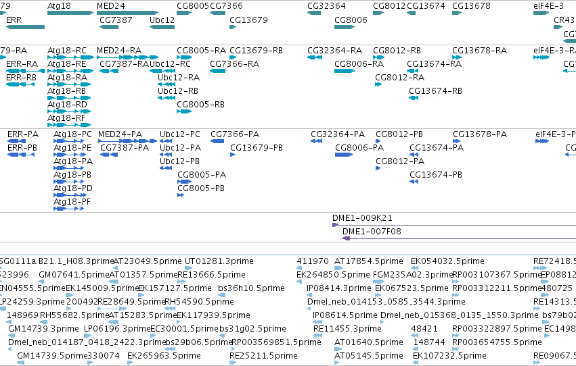Select protein MED24-PA
Image resolution: width=576 pixels, height=366 pixels.
coord(120,134)
